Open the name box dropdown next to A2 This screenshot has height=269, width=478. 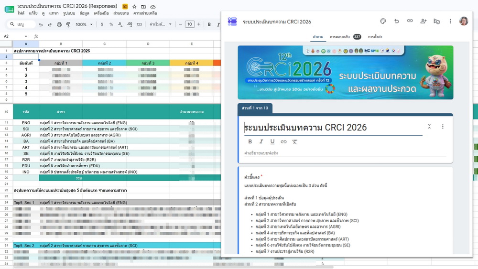coord(26,36)
